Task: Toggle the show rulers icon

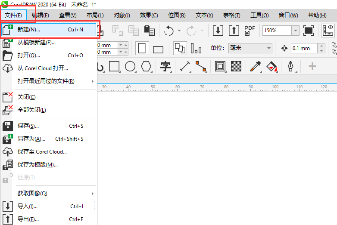Action: pos(328,31)
